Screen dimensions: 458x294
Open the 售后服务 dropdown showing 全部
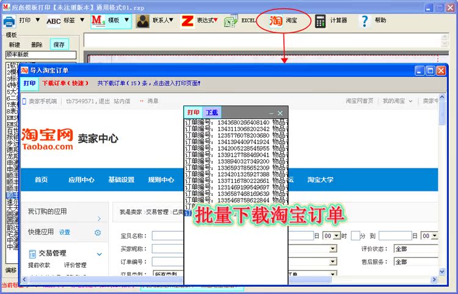tap(416, 262)
